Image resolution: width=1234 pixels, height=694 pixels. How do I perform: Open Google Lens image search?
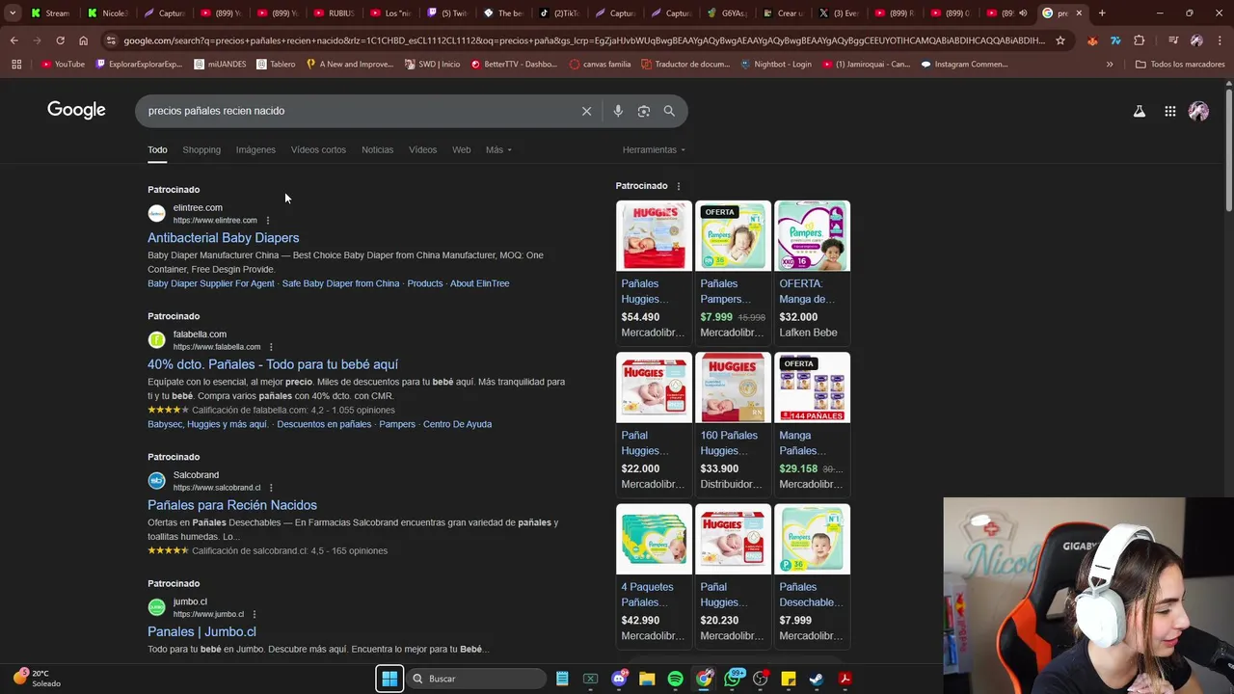point(644,111)
